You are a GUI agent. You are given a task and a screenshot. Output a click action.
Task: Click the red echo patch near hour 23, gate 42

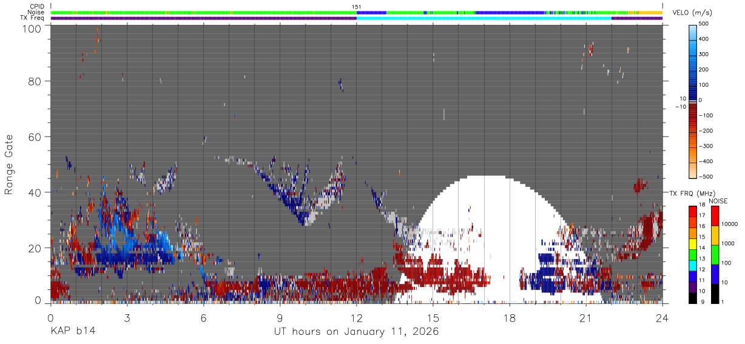[x=639, y=185]
